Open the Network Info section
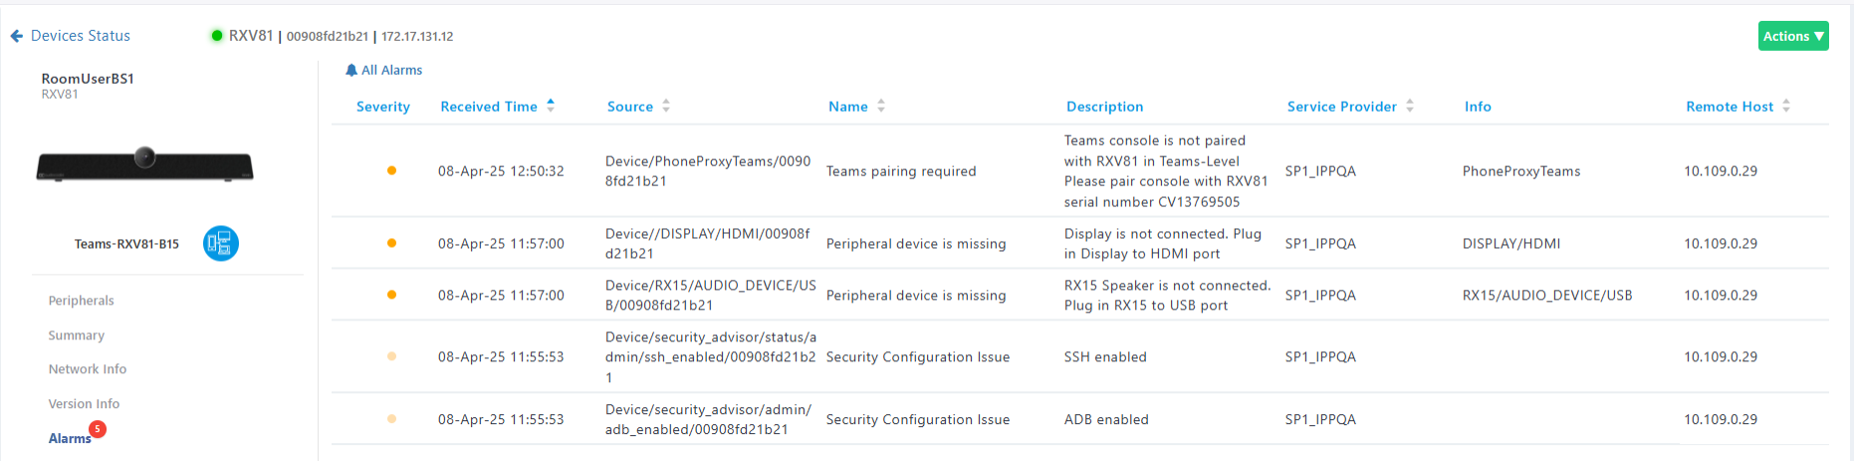Screen dimensions: 1854x461 pos(88,369)
